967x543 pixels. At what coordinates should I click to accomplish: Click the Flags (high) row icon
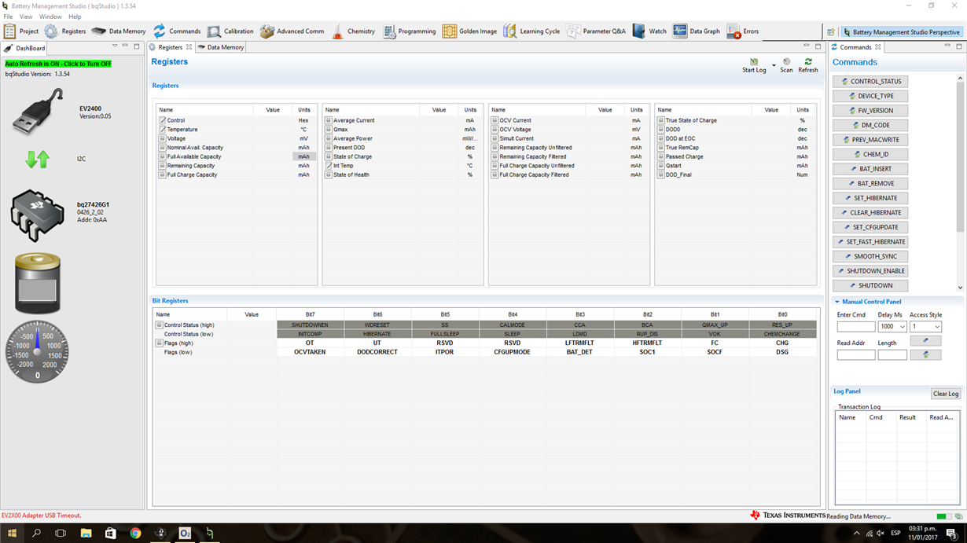click(159, 343)
